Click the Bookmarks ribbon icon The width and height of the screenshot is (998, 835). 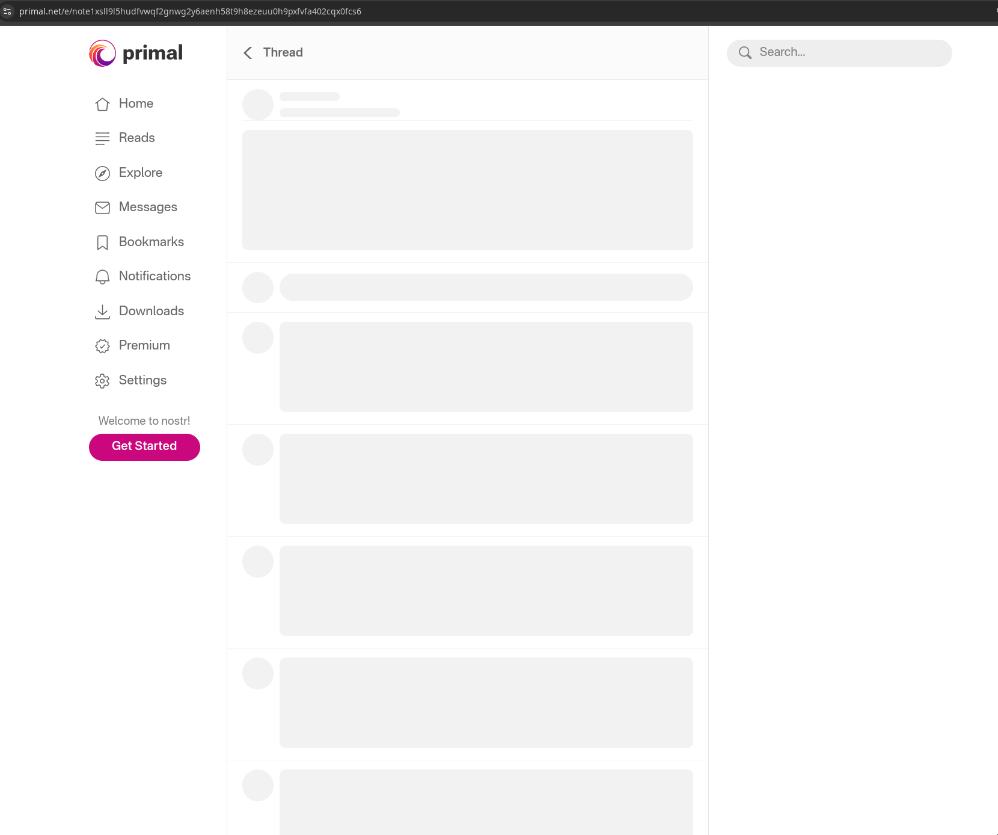coord(102,242)
